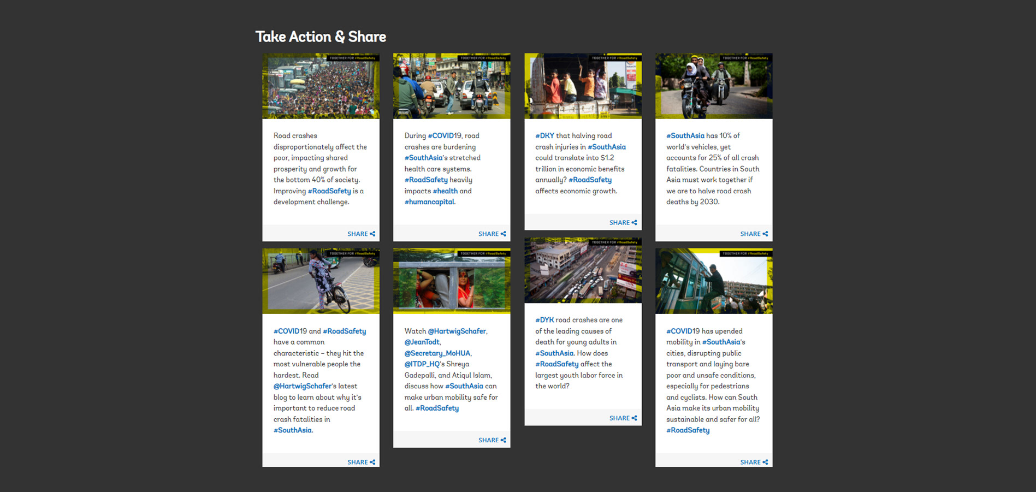
Task: Open the children on truck photo
Action: pyautogui.click(x=583, y=86)
